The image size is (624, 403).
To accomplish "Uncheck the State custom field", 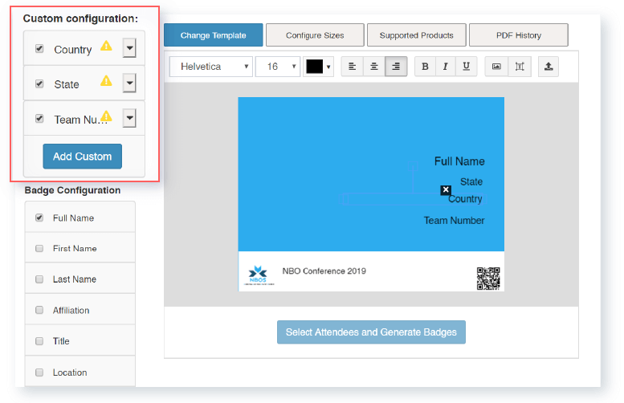I will point(39,83).
